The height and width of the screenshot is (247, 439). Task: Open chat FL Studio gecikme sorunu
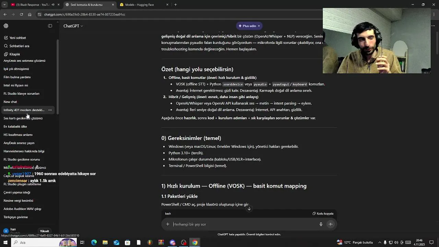[22, 160]
